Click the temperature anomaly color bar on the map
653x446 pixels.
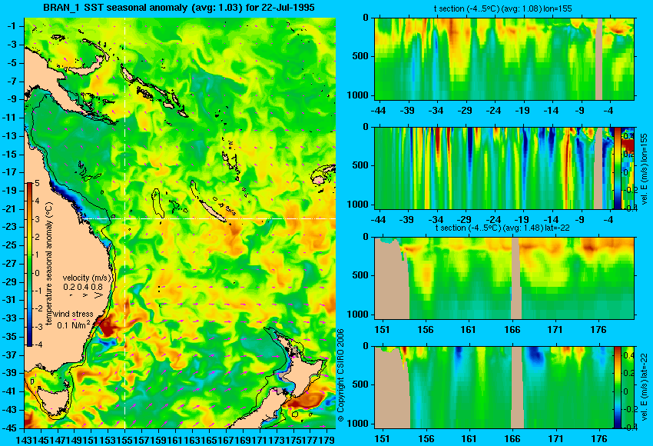(30, 265)
